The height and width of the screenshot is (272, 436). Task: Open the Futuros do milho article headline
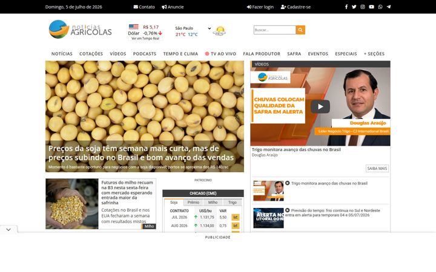pos(127,193)
